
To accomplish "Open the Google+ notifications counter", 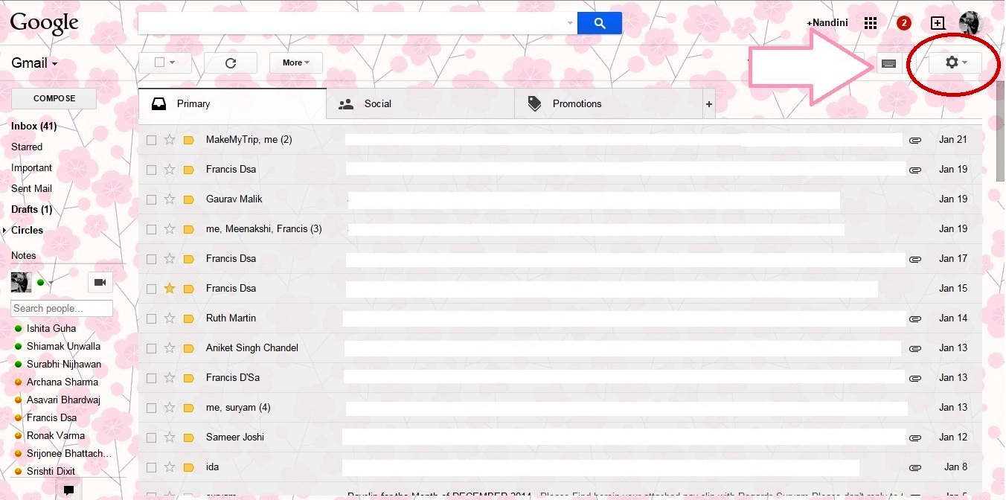I will click(x=903, y=23).
